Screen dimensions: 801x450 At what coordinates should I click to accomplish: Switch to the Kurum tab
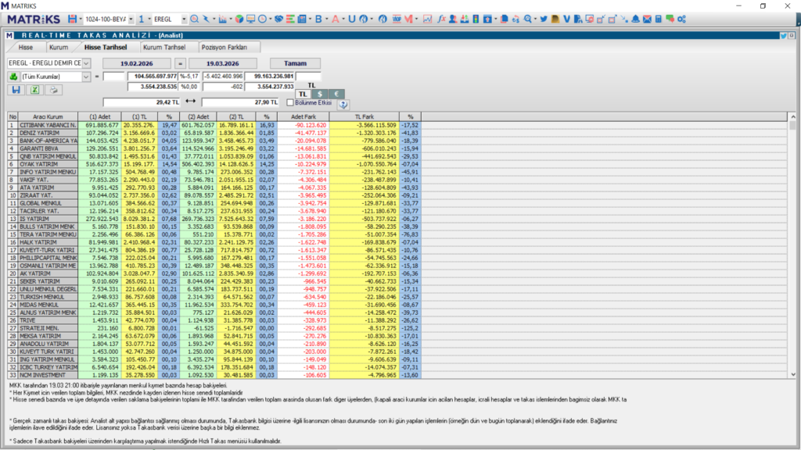tap(59, 48)
